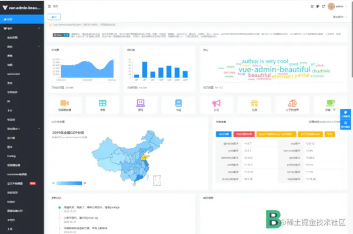The height and width of the screenshot is (234, 353).
Task: Click the page vertical scrollbar
Action: tap(352, 40)
